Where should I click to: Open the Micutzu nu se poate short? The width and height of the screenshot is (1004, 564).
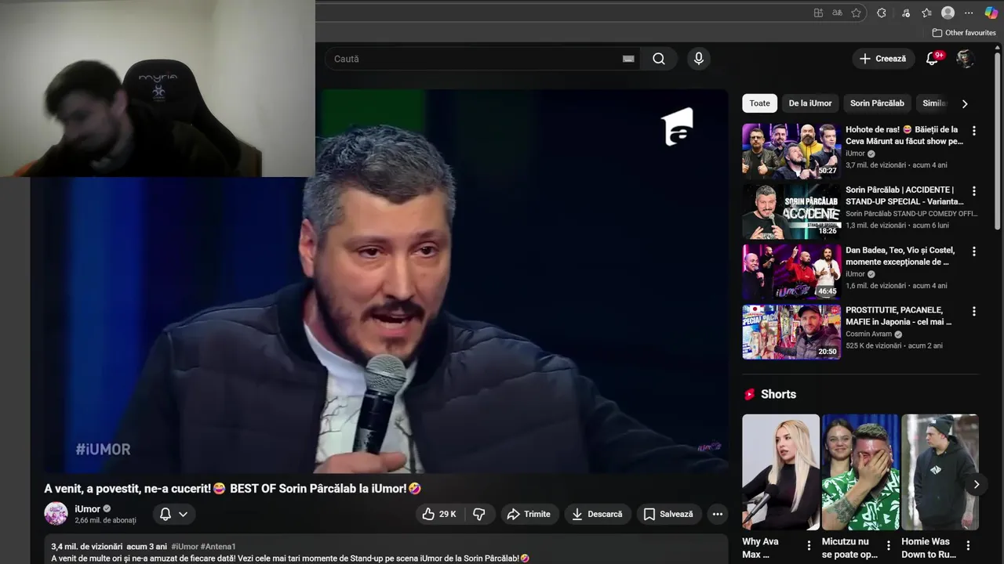[860, 472]
